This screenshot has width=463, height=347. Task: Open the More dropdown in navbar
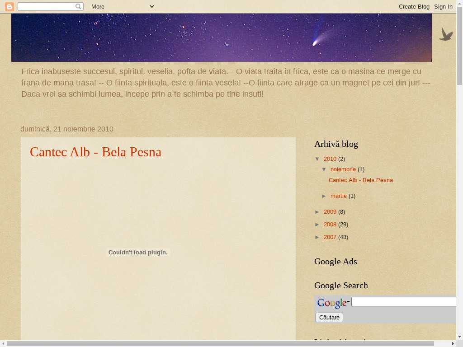123,6
